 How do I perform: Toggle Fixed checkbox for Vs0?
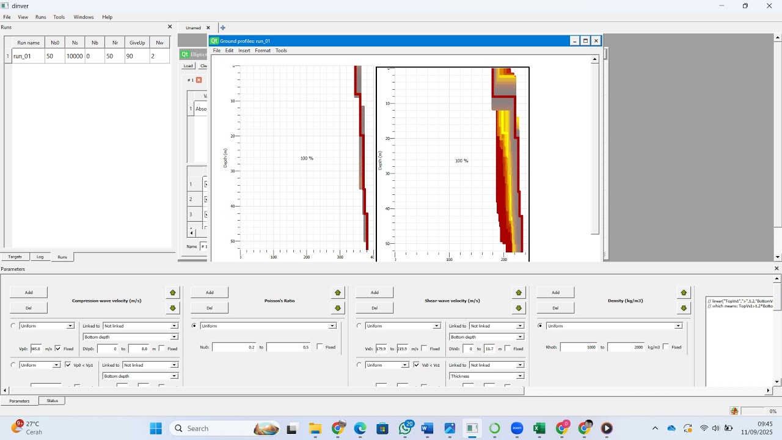424,348
